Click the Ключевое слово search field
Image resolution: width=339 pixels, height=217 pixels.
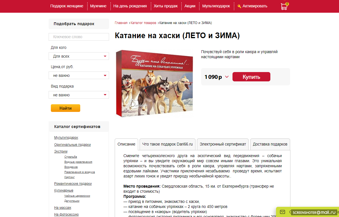[x=79, y=37]
